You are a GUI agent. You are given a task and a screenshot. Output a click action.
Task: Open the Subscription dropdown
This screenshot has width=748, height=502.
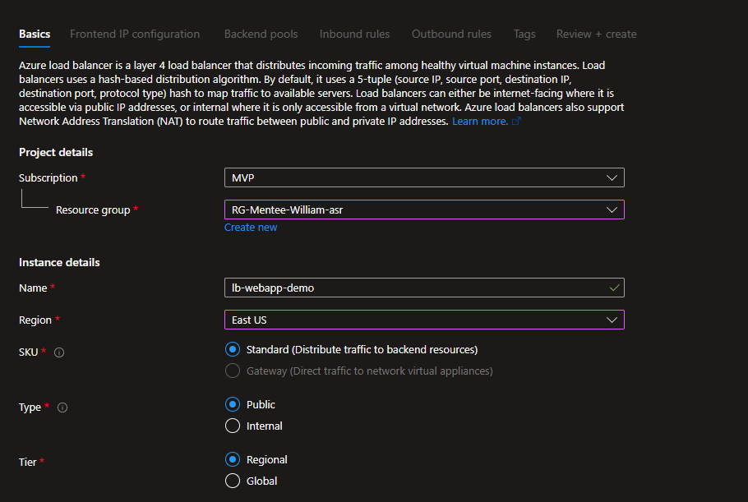coord(423,177)
